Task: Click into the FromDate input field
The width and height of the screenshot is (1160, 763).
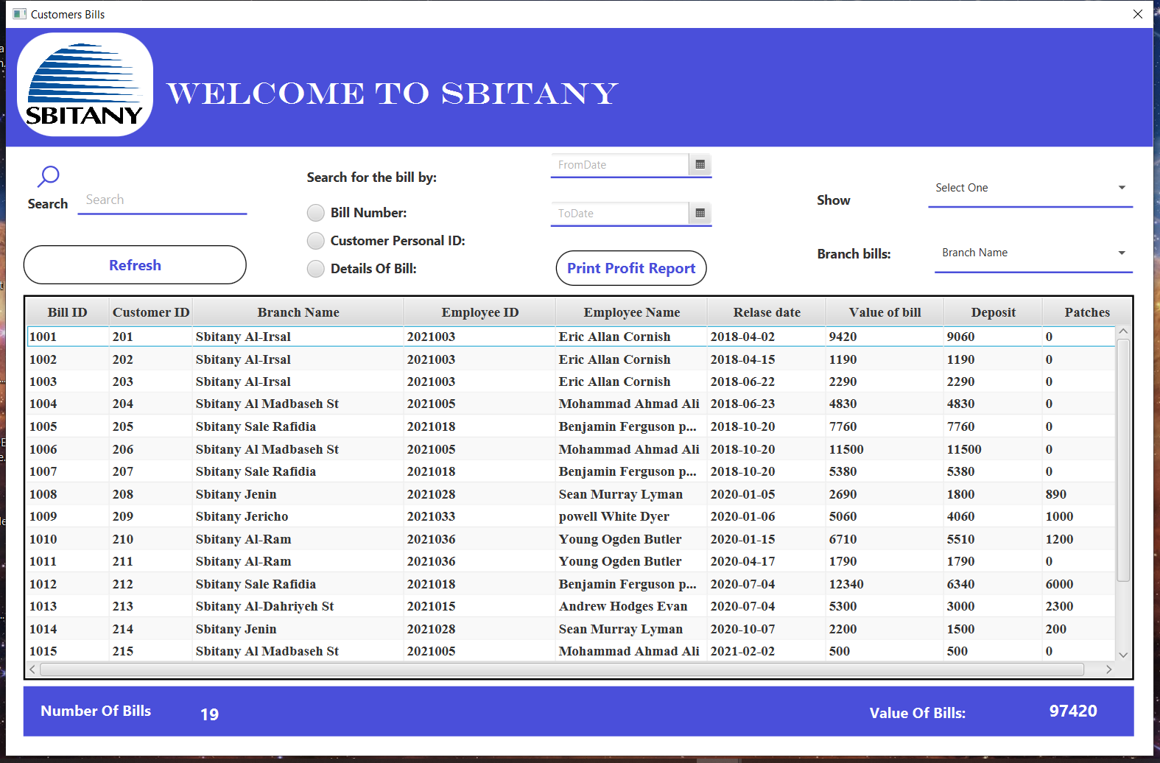Action: (x=619, y=165)
